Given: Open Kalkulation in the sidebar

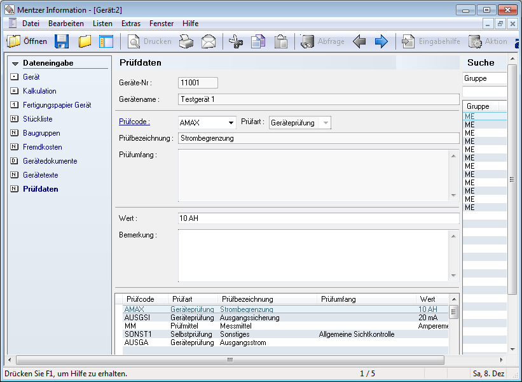Looking at the screenshot, I should [39, 91].
